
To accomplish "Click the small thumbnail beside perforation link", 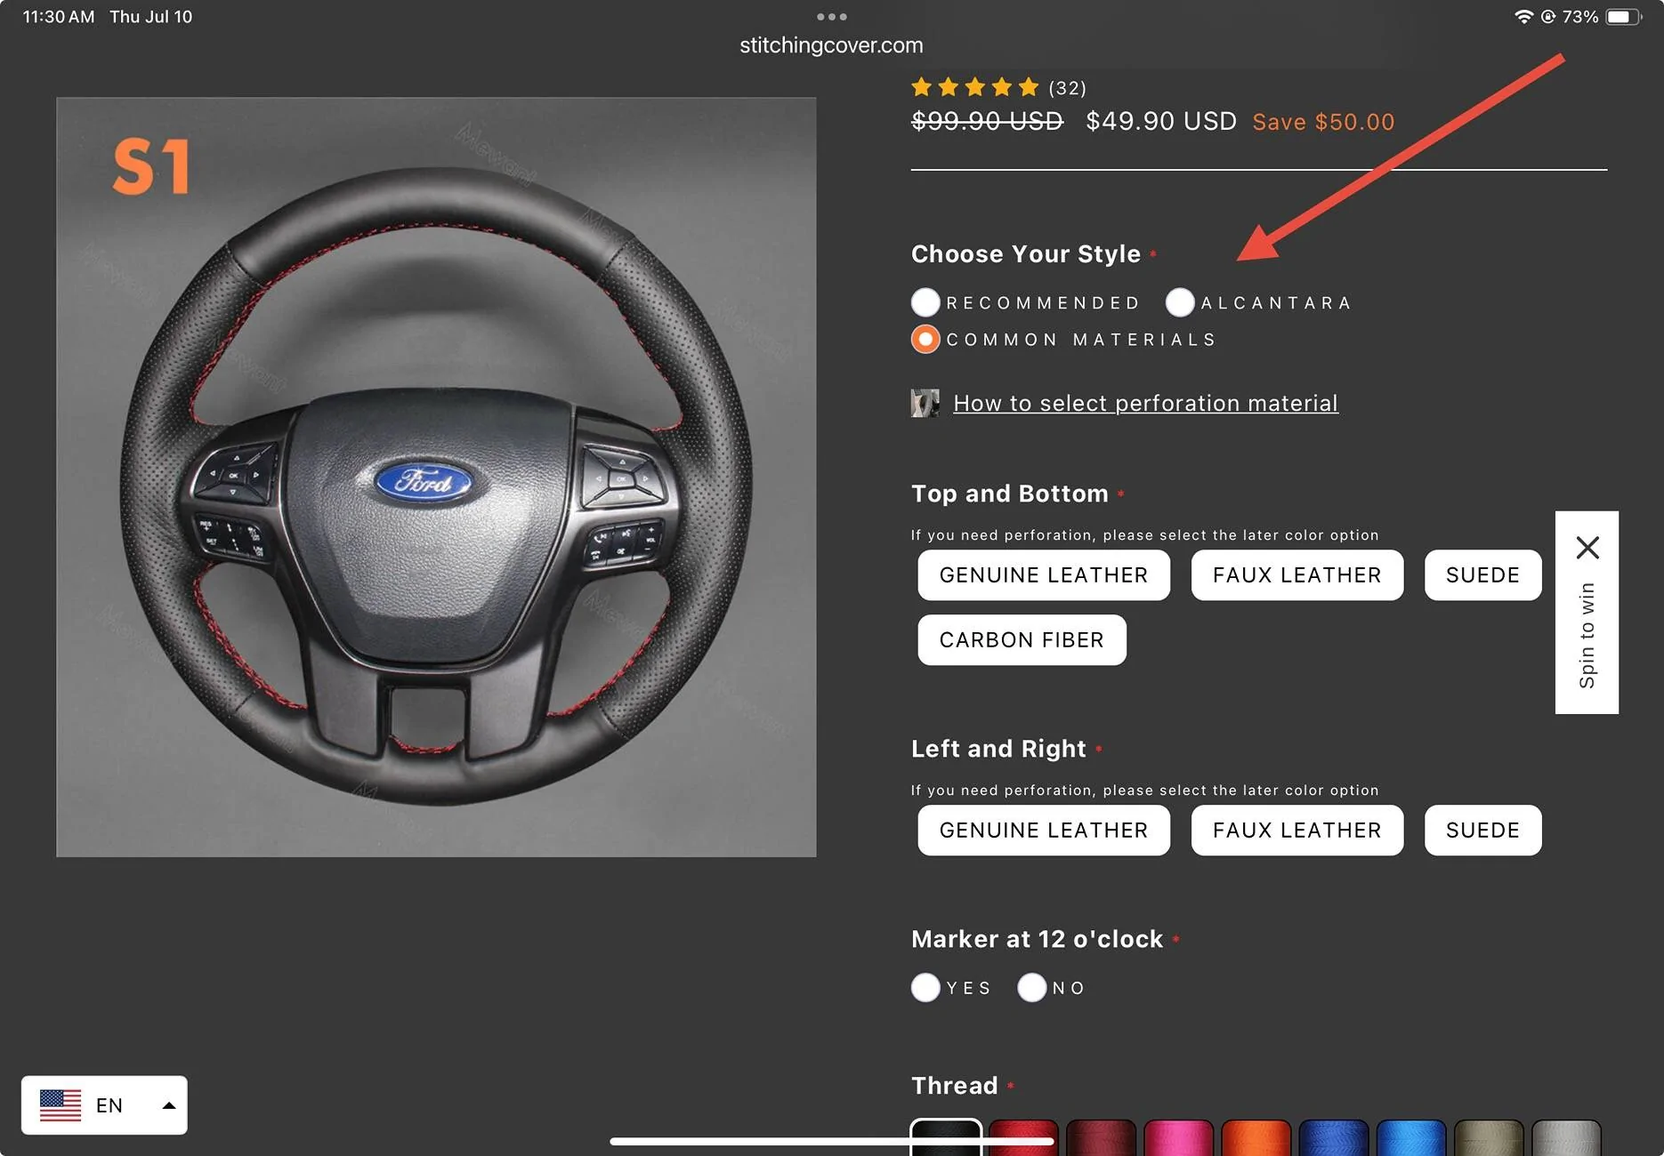I will pyautogui.click(x=925, y=403).
